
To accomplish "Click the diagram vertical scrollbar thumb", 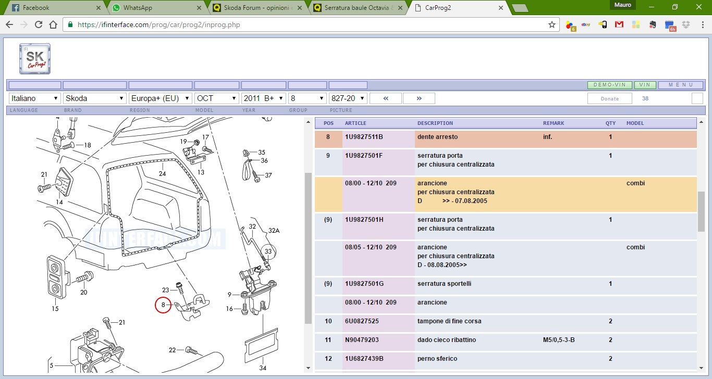I will 308,248.
